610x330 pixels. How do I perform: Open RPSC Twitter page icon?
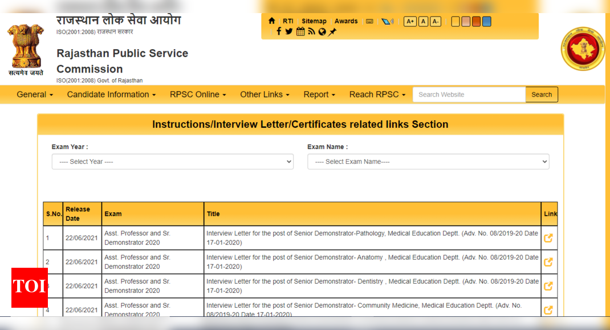(x=288, y=31)
